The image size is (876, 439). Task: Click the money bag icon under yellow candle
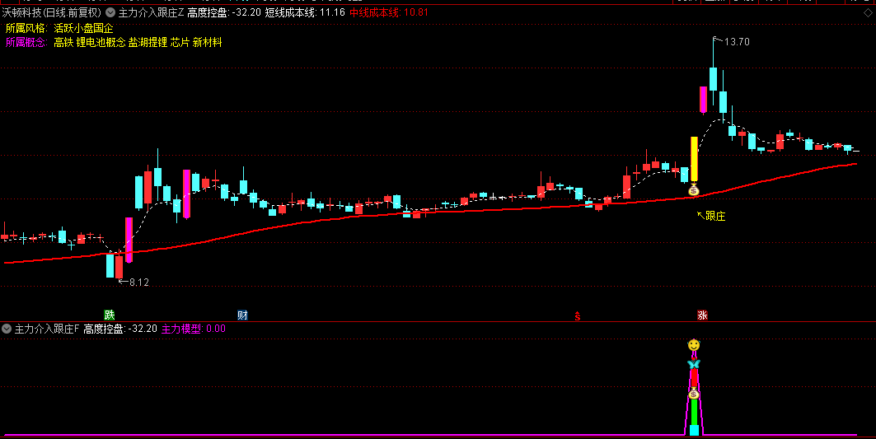coord(694,190)
